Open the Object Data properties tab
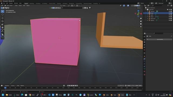The width and height of the screenshot is (173, 97). pos(144,69)
